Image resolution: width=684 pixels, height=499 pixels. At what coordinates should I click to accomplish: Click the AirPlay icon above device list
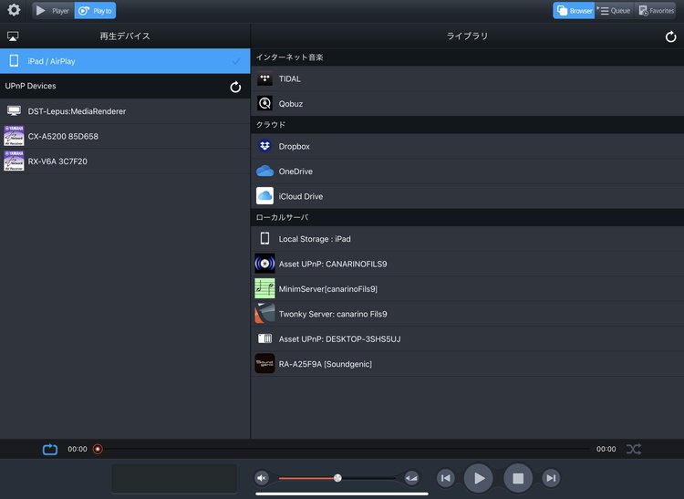(13, 36)
